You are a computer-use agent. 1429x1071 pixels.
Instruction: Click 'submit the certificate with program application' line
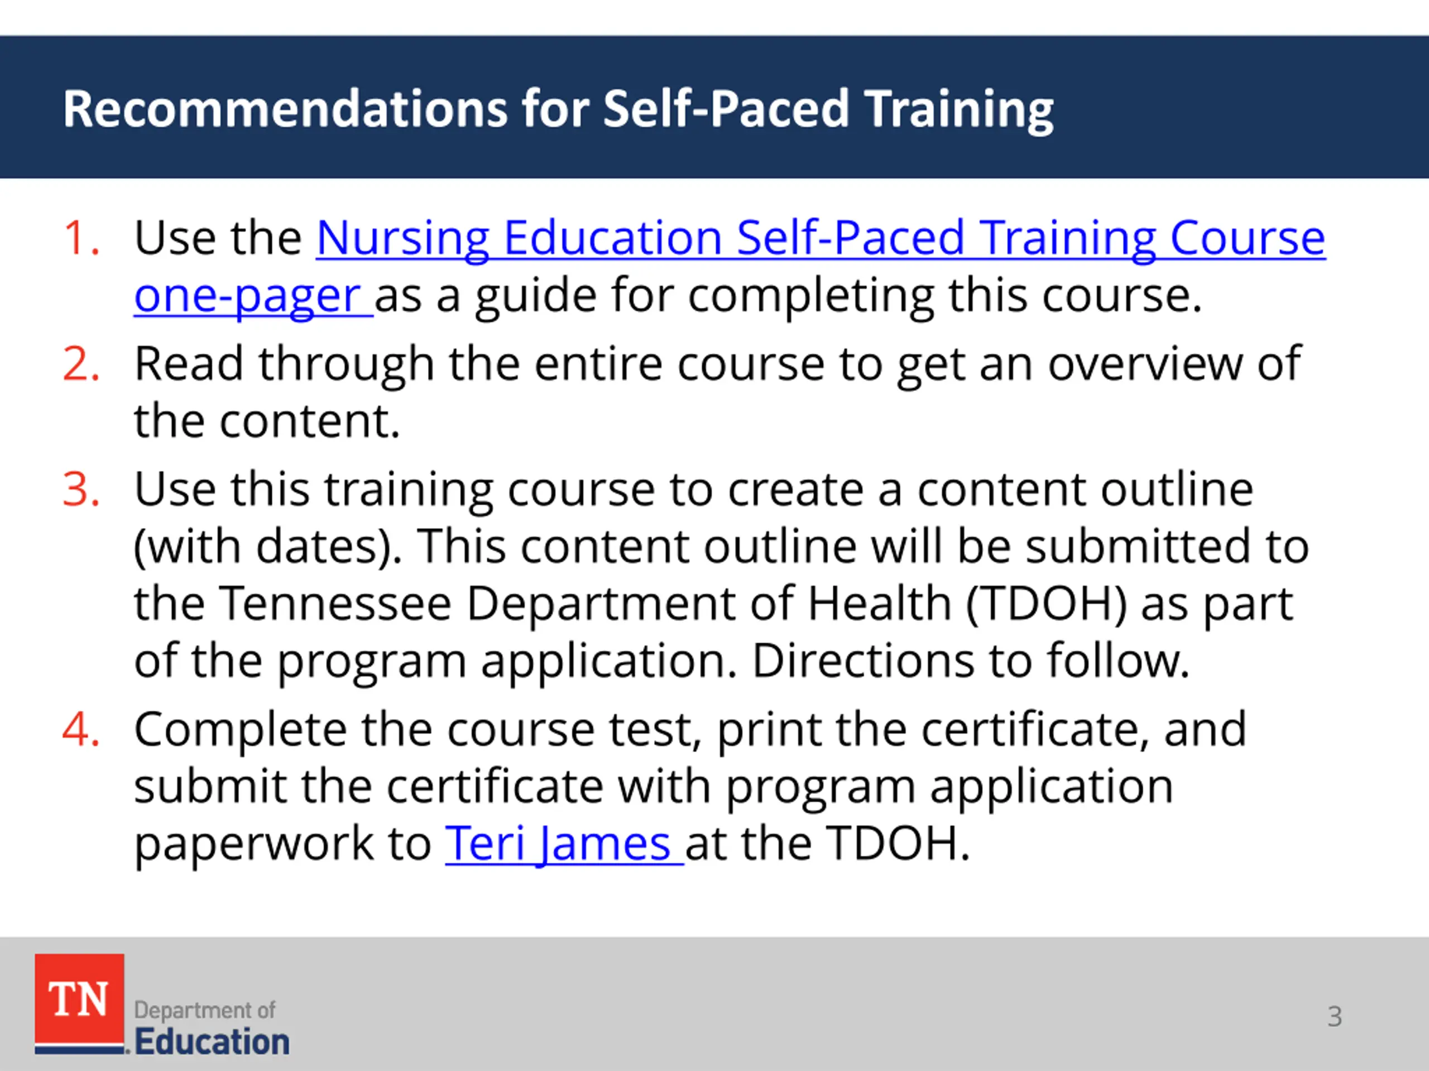(653, 787)
